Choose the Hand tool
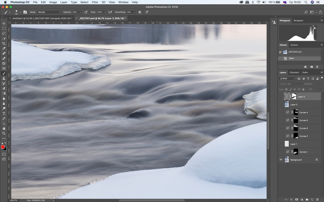The image size is (324, 202). [4, 128]
